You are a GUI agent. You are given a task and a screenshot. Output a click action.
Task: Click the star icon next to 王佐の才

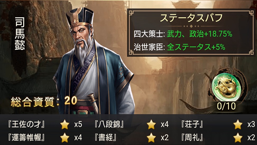65,125
